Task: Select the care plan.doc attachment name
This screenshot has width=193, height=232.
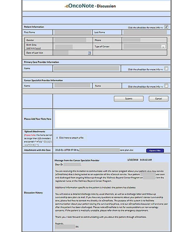Action: 127,150
